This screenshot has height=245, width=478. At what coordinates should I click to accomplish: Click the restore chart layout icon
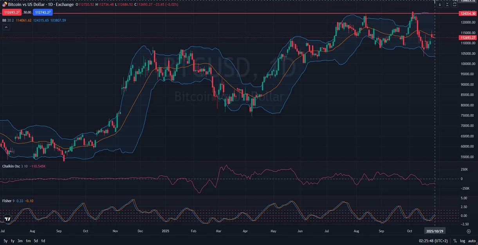pyautogui.click(x=454, y=4)
